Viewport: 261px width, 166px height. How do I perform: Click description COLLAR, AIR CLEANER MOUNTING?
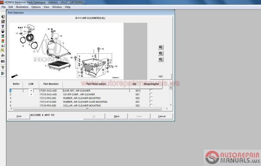tap(82, 105)
